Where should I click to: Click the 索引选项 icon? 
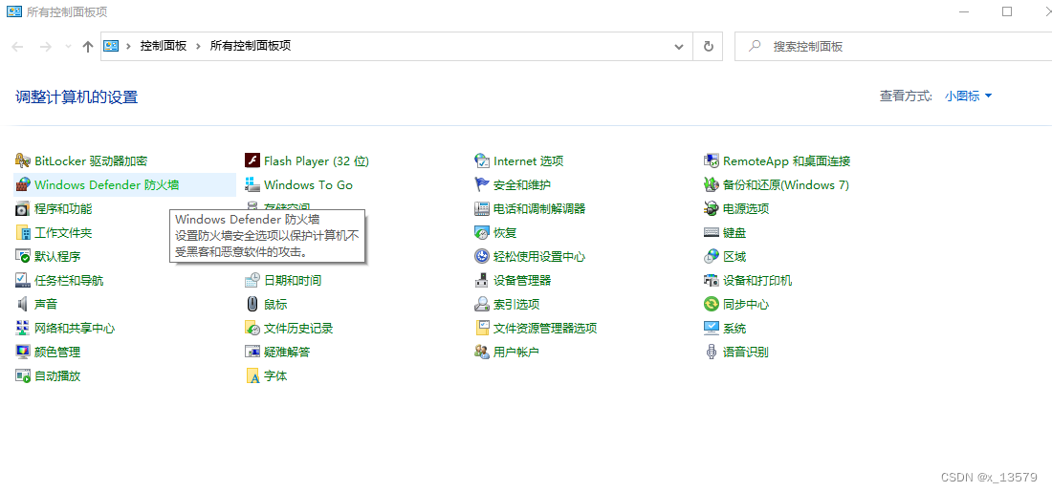(482, 305)
